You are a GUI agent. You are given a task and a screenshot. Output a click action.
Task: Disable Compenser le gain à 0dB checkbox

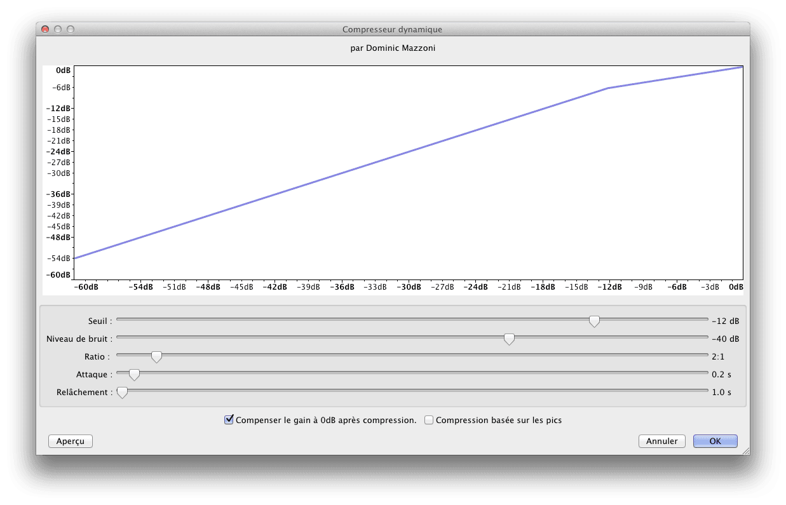pyautogui.click(x=229, y=420)
